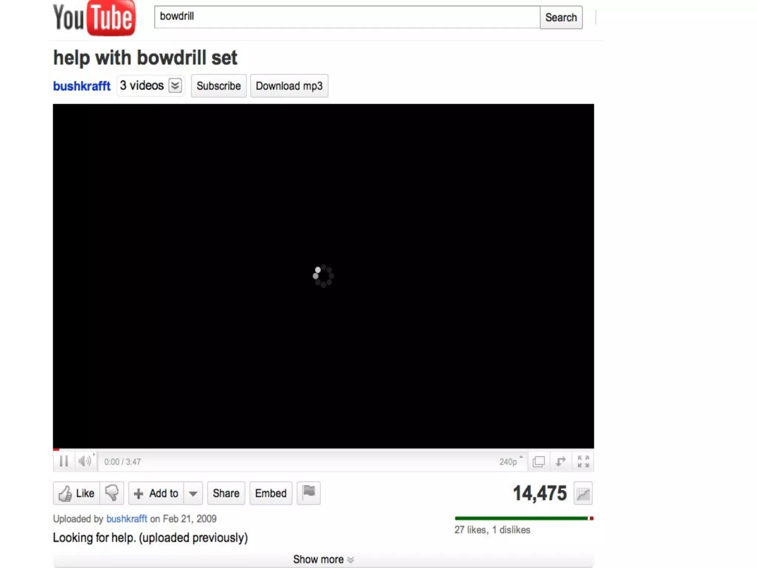This screenshot has height=568, width=757.
Task: Change the 240p video quality setting
Action: pos(511,461)
